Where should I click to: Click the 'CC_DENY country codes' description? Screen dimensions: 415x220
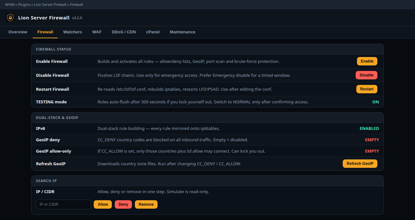pos(173,140)
